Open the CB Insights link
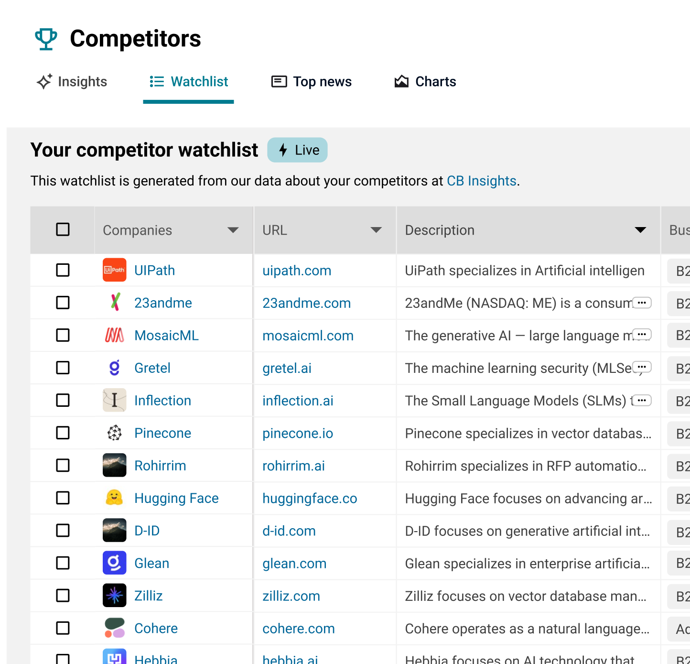The image size is (690, 664). tap(482, 181)
